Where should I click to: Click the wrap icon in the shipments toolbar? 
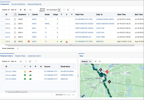click(73, 10)
